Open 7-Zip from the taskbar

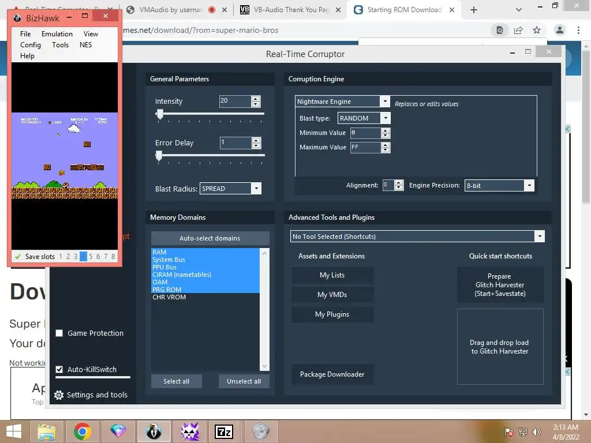point(224,431)
